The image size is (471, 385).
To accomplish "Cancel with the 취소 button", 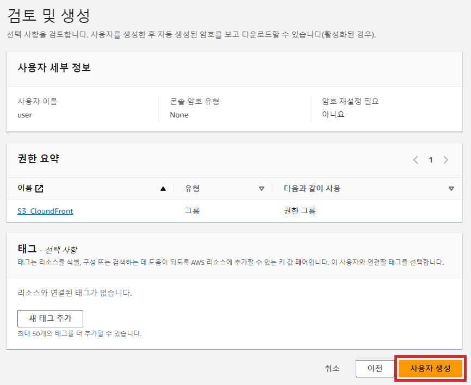I will coord(332,369).
